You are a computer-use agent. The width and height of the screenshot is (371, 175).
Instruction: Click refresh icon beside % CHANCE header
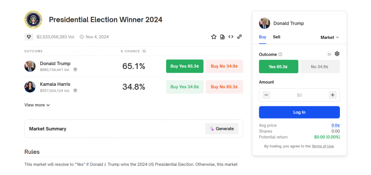(x=144, y=51)
